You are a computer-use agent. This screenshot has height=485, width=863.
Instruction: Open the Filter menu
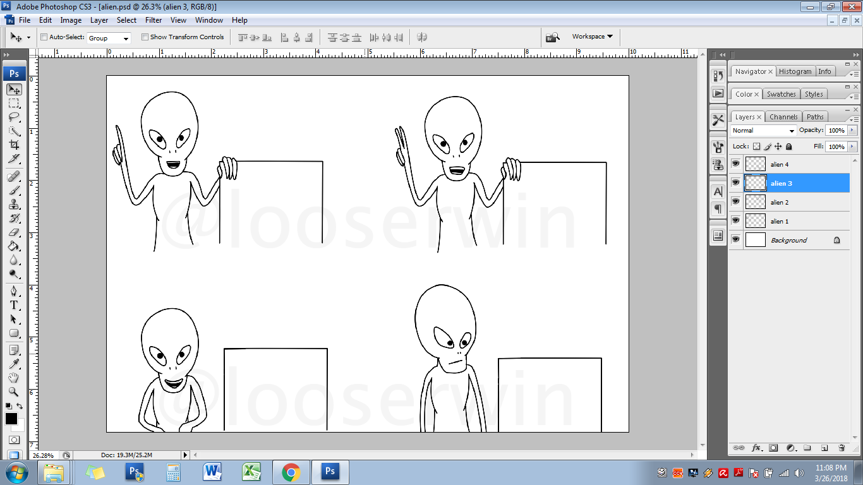click(x=154, y=20)
